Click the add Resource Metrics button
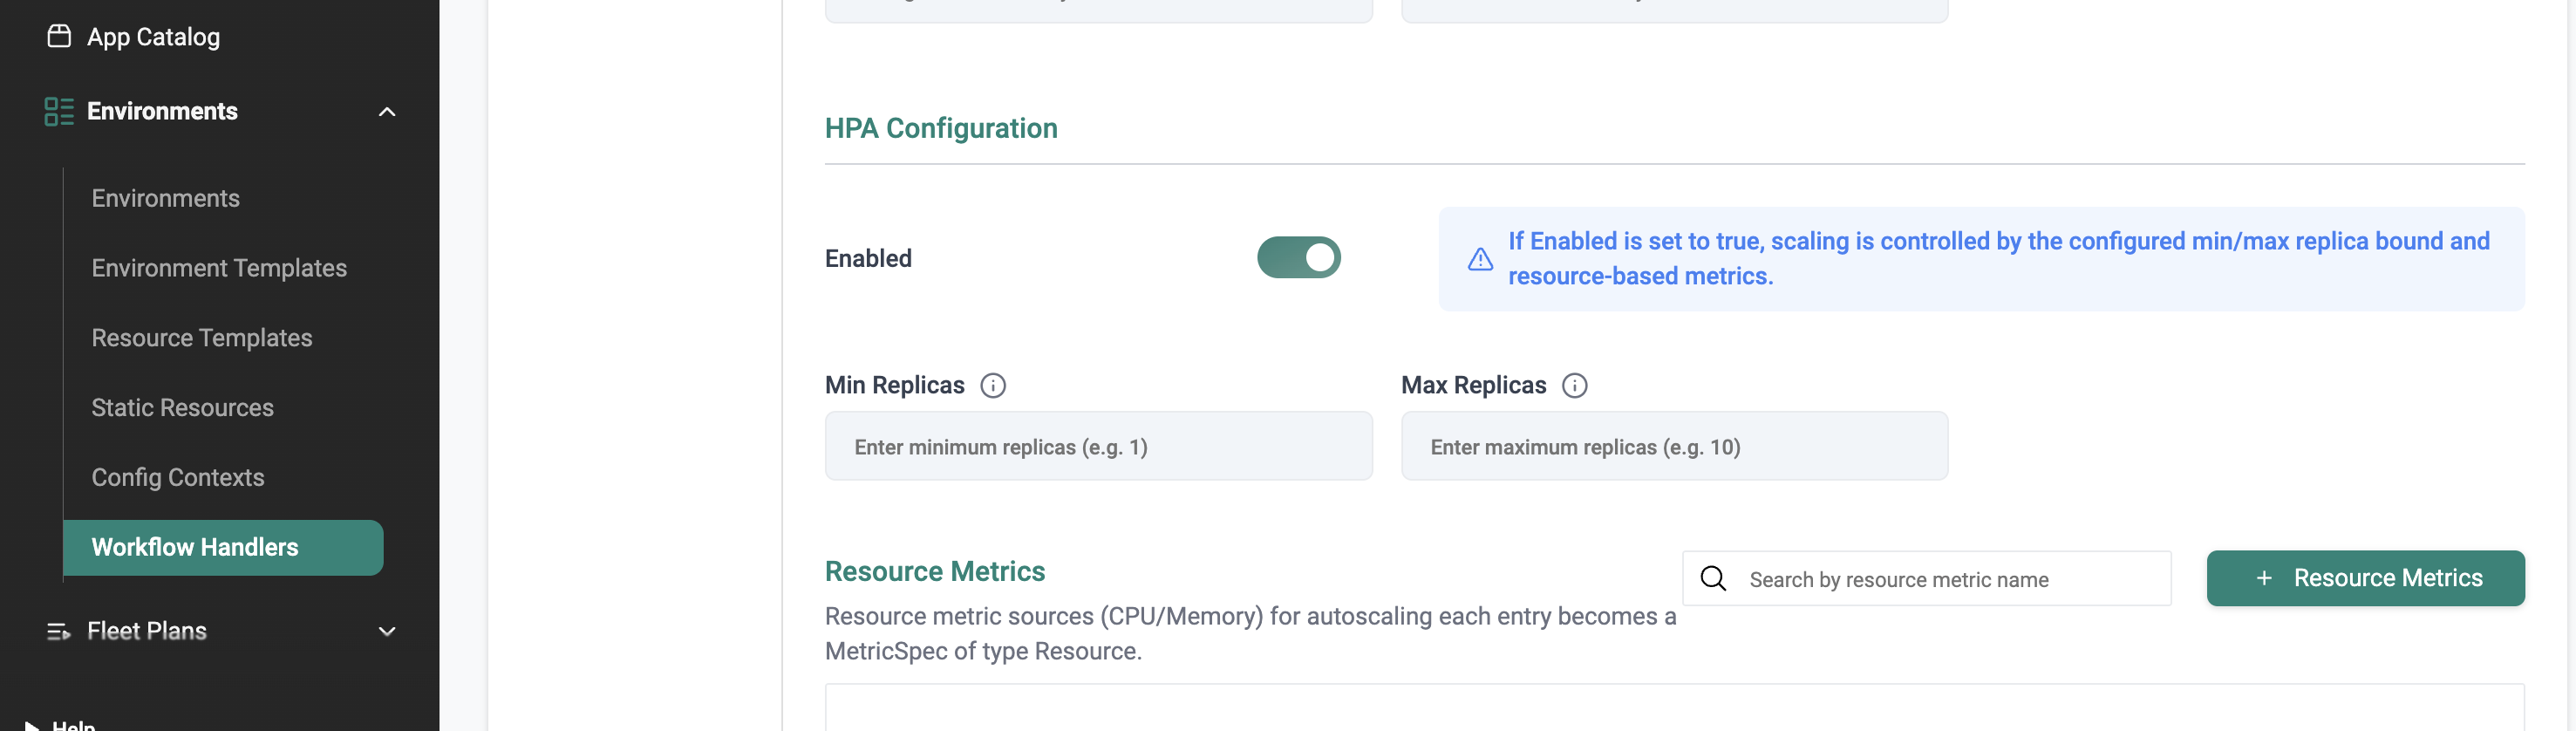Screen dimensions: 2576x731 pyautogui.click(x=2365, y=578)
